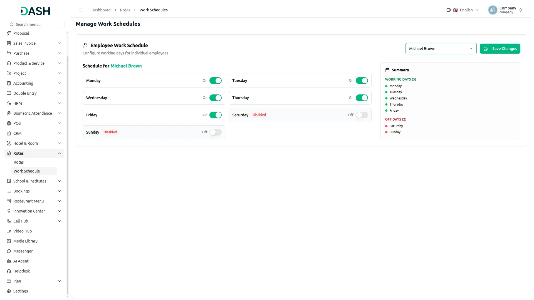534x300 pixels.
Task: Open the Video Hub camera icon
Action: click(9, 231)
